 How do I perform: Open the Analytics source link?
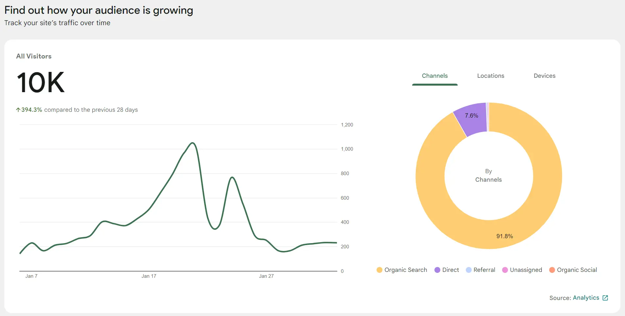click(586, 298)
